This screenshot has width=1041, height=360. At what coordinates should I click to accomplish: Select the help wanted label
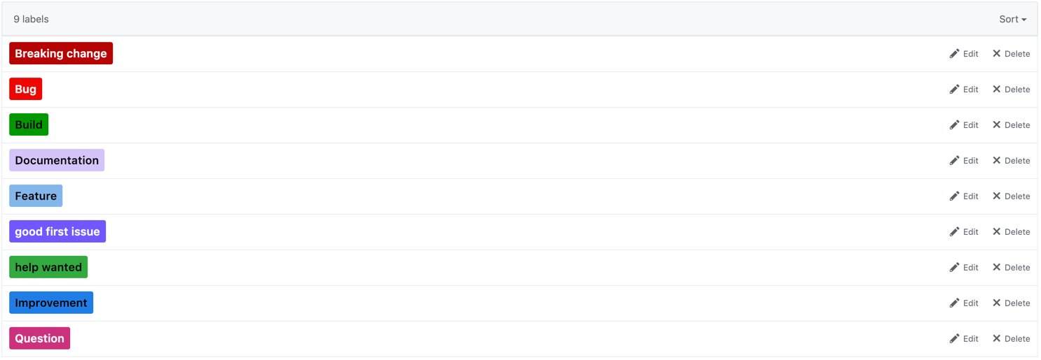tap(48, 268)
